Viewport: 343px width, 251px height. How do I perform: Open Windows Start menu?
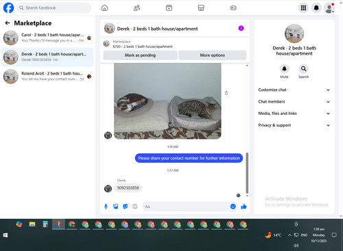pos(5,235)
